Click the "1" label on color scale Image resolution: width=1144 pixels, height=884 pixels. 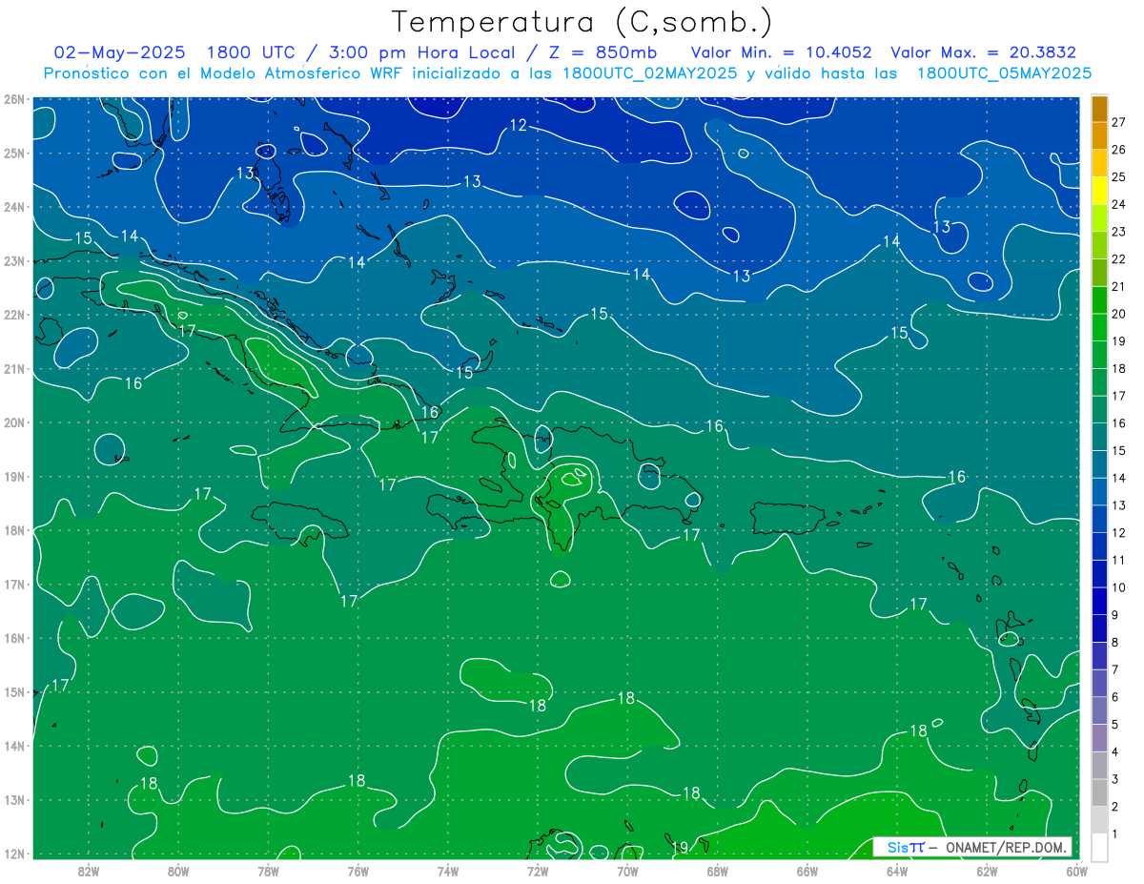[1115, 834]
